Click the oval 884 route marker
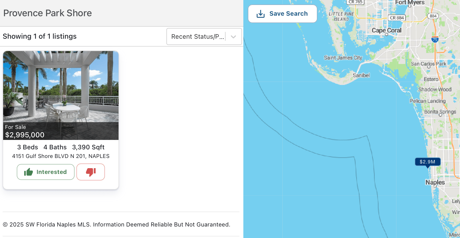This screenshot has width=460, height=238. tap(433, 16)
